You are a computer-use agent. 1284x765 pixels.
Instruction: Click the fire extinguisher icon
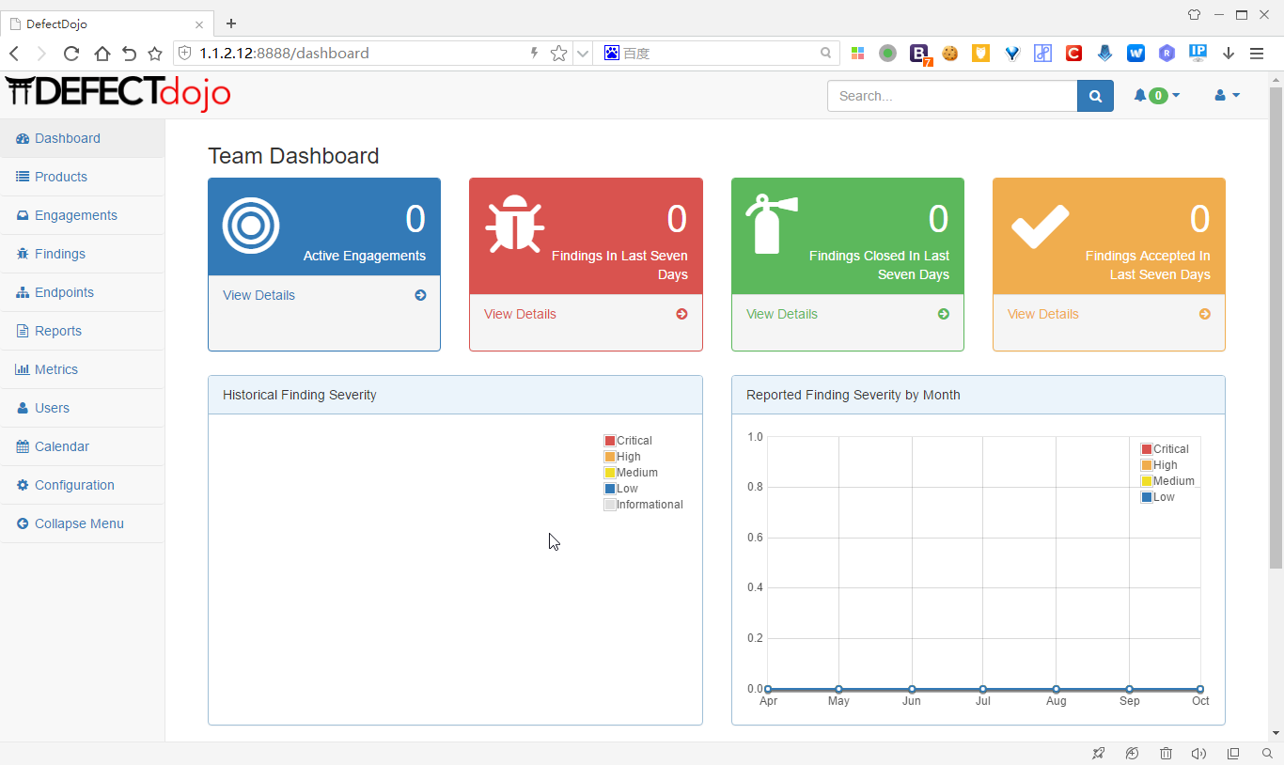(770, 224)
